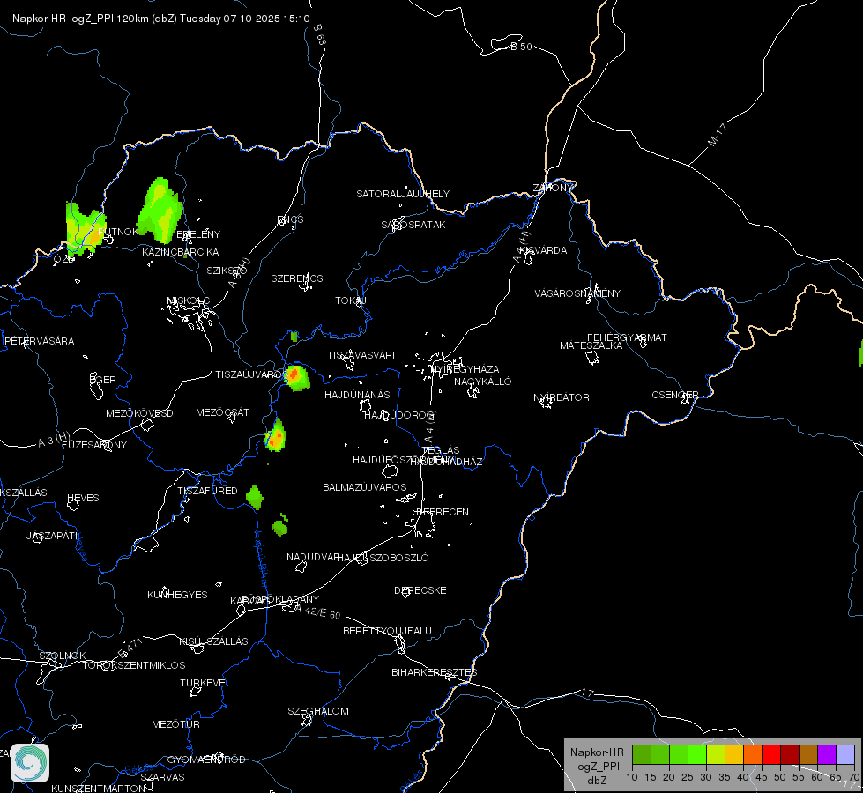Click the radar title text with timestamp 15:10
Viewport: 863px width, 793px height.
[x=160, y=19]
